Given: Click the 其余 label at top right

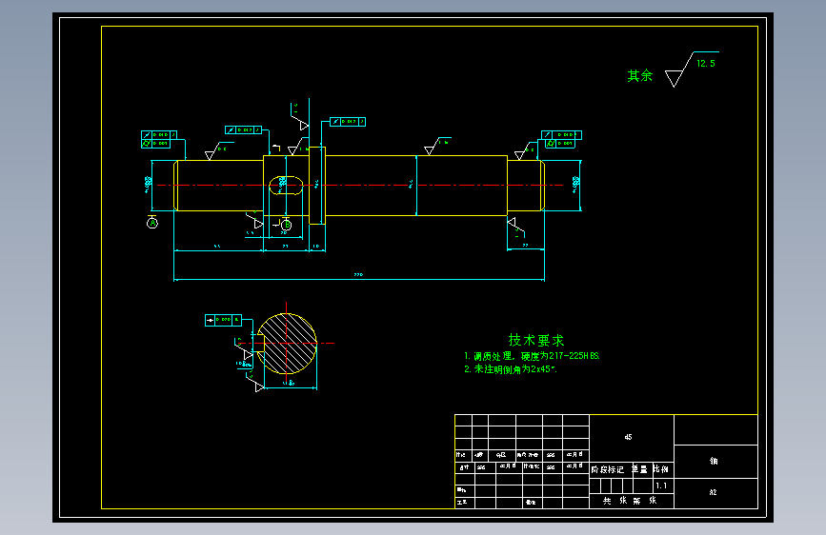Looking at the screenshot, I should click(640, 75).
